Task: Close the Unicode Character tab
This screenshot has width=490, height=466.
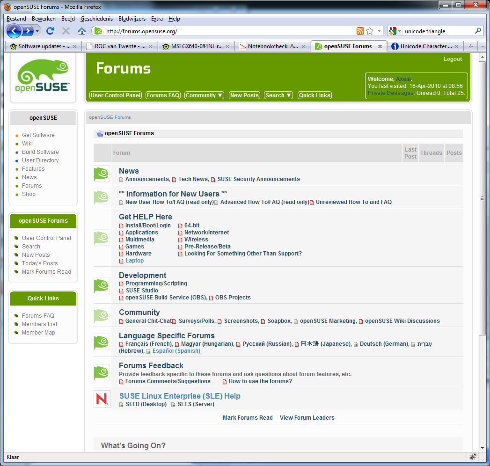Action: [x=456, y=46]
